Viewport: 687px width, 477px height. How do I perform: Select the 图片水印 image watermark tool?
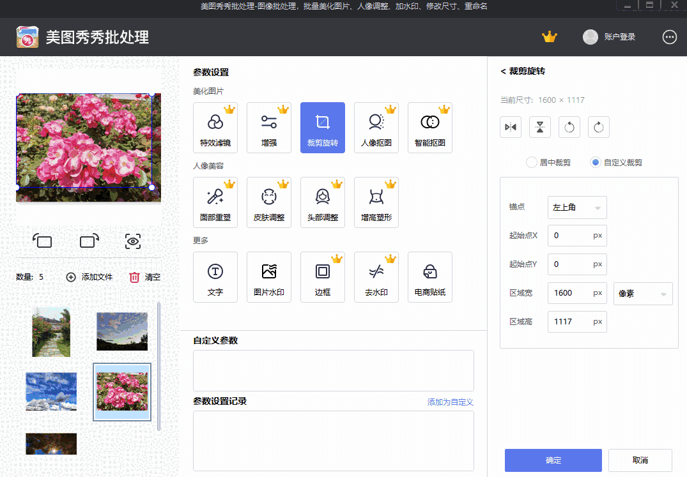(x=269, y=276)
